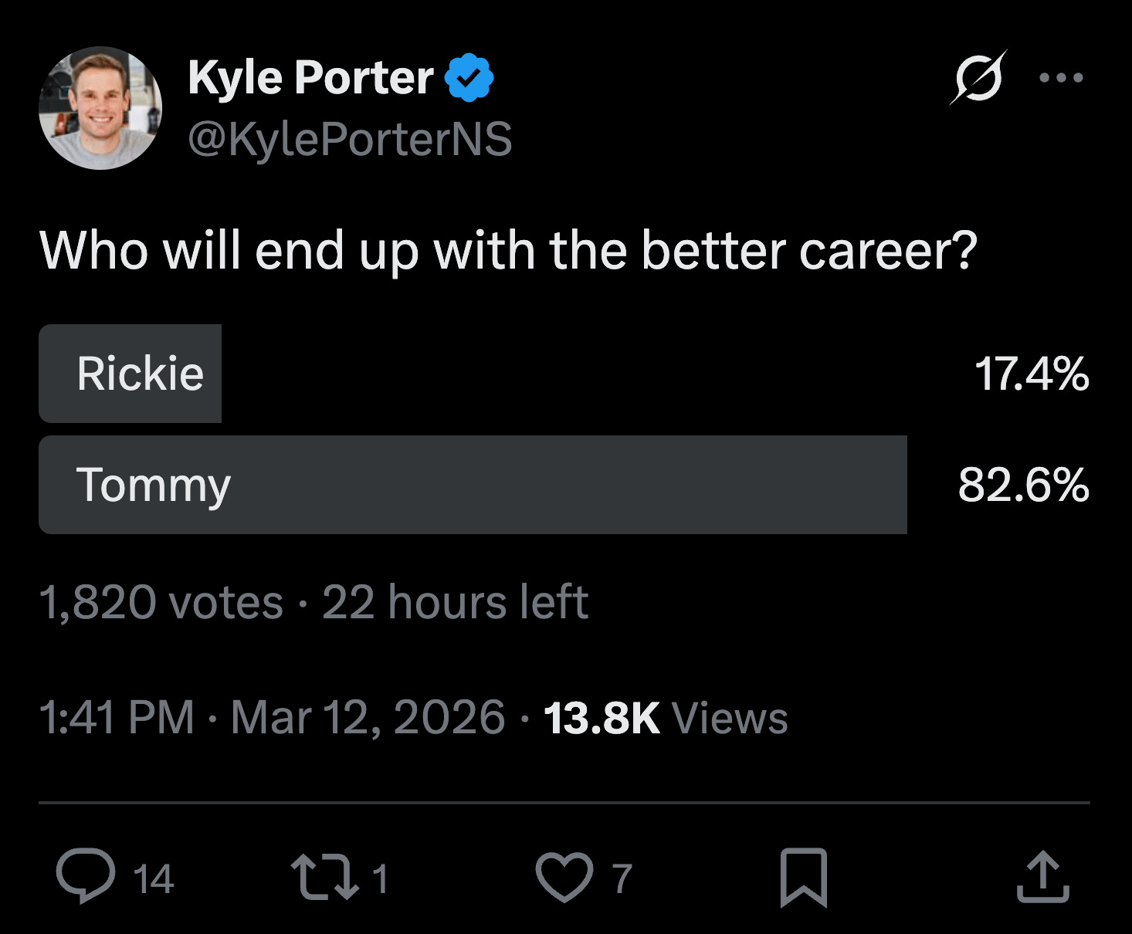Click the reply speech bubble icon
The height and width of the screenshot is (934, 1132).
click(x=85, y=875)
